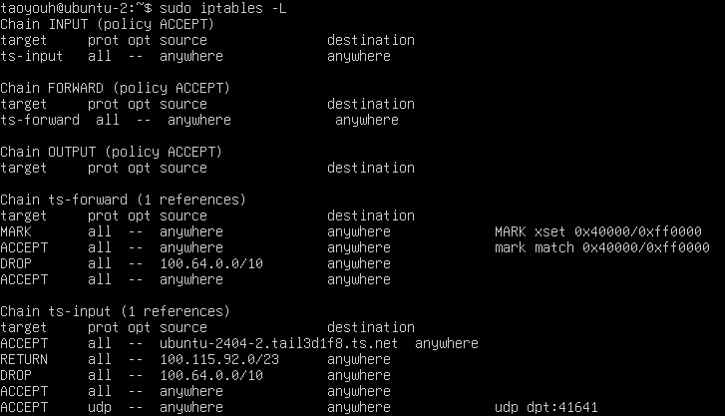Click the MARK target rule
The width and height of the screenshot is (725, 416).
coord(16,231)
